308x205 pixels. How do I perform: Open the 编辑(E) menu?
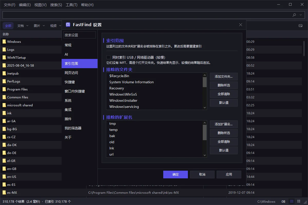[25, 5]
